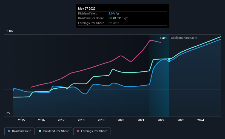
Task: Click the 2019 x-axis label
Action: point(101,120)
